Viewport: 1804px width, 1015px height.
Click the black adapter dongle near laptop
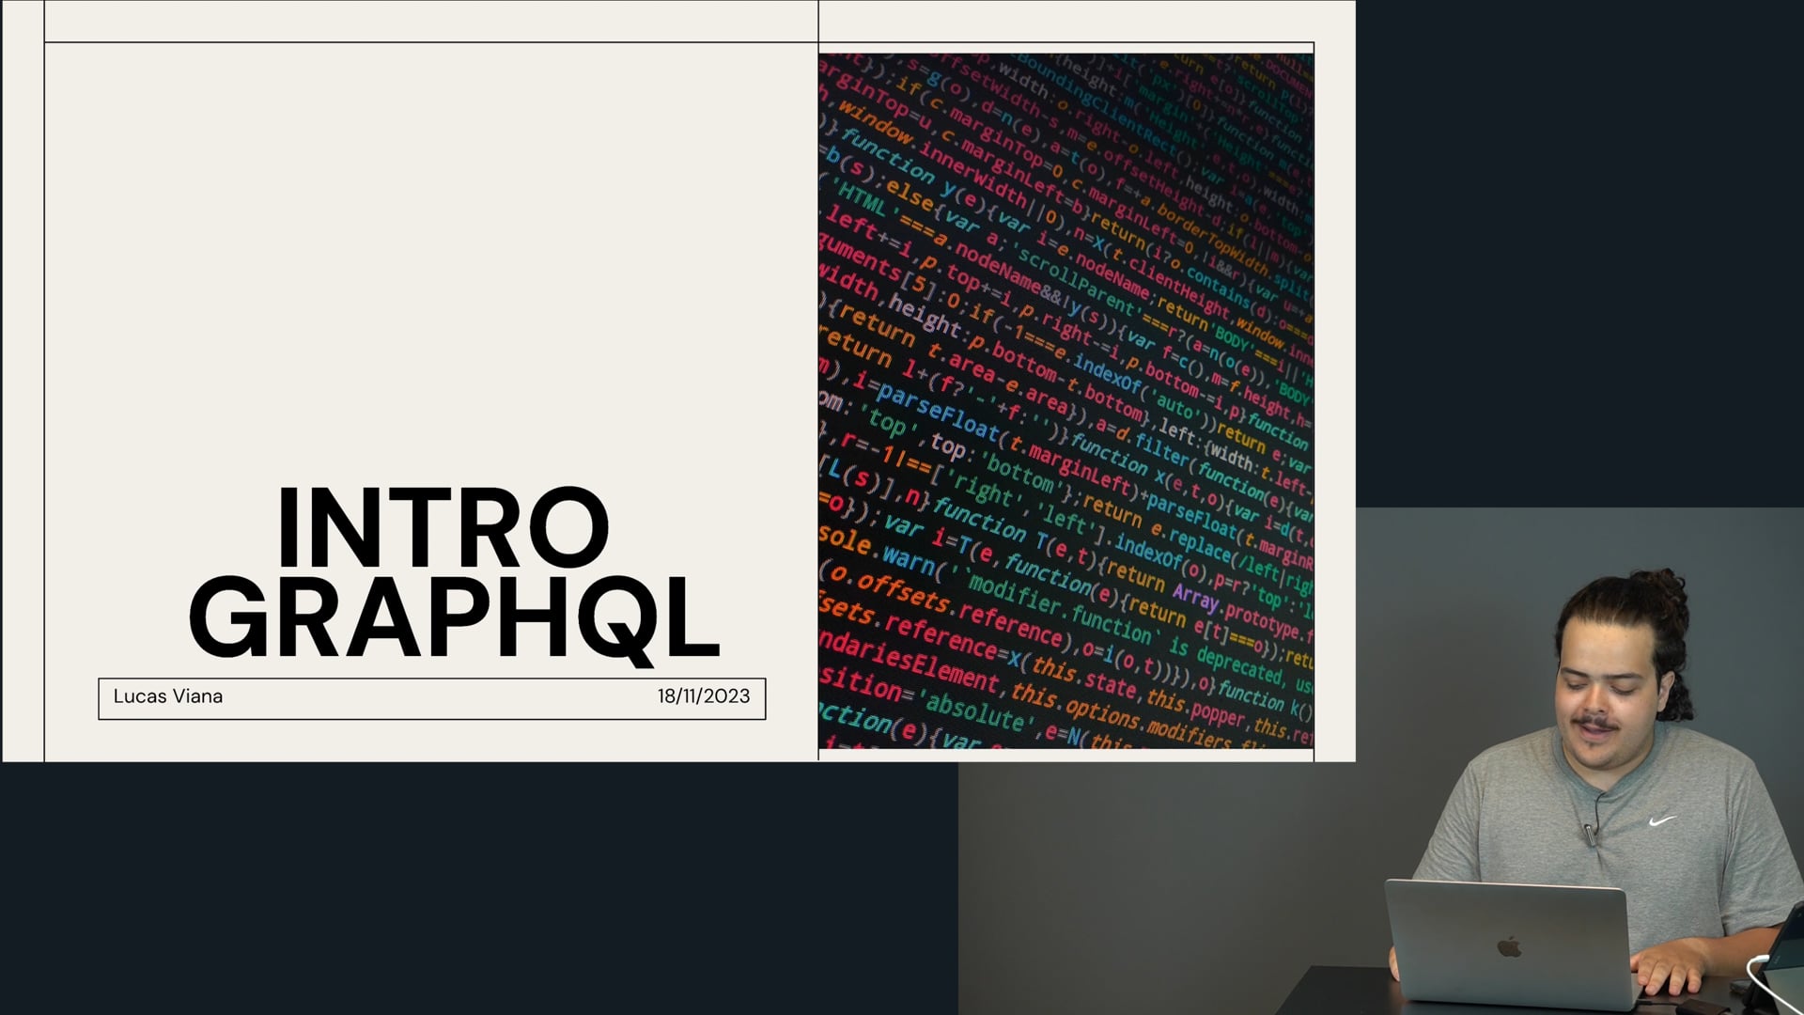pyautogui.click(x=1703, y=1006)
